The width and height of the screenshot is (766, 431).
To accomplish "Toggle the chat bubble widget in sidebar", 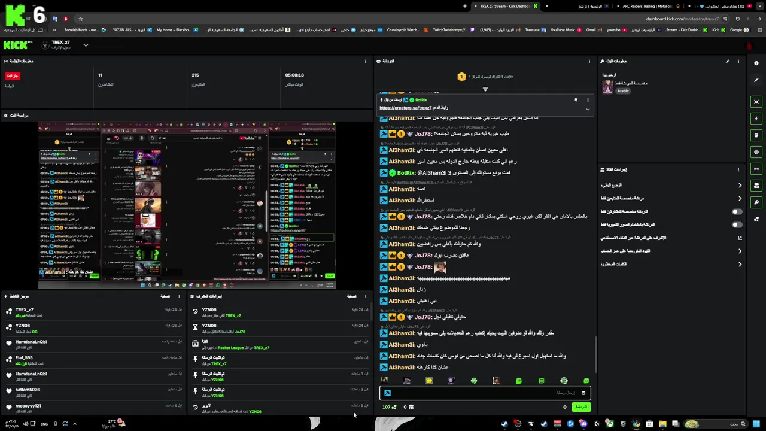I will click(756, 152).
